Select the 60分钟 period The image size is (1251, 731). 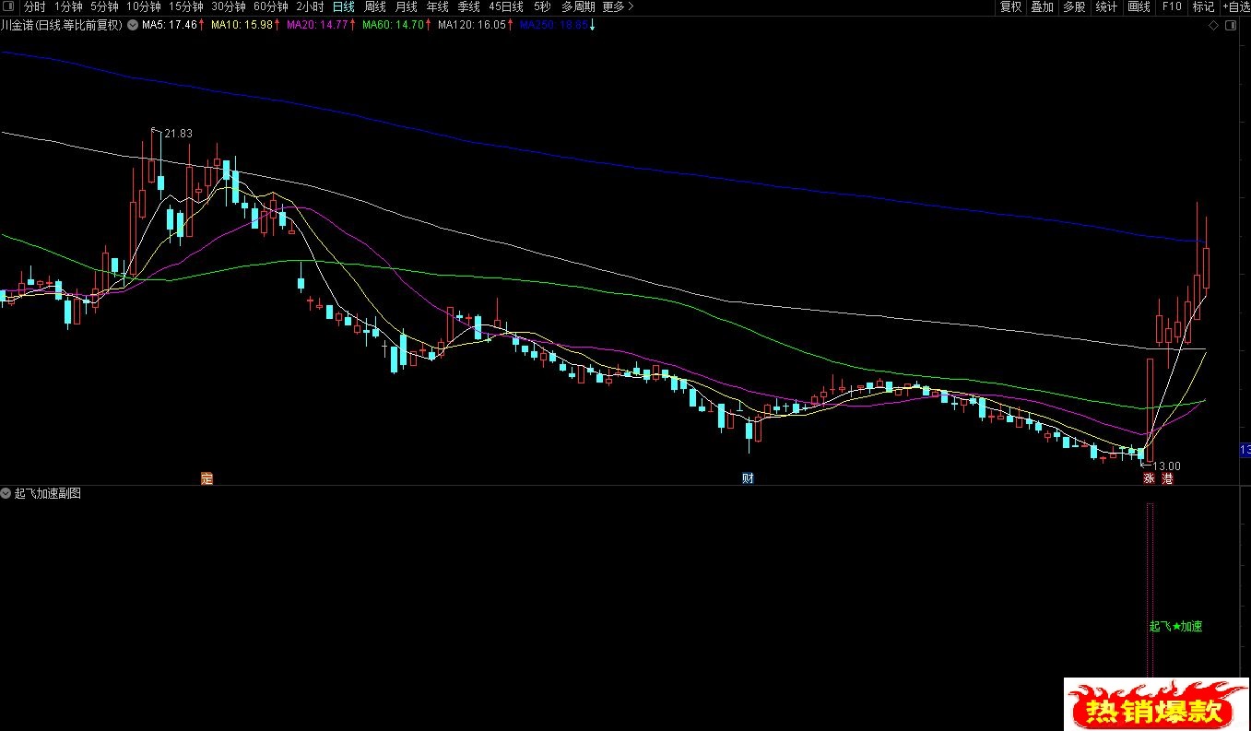(271, 6)
